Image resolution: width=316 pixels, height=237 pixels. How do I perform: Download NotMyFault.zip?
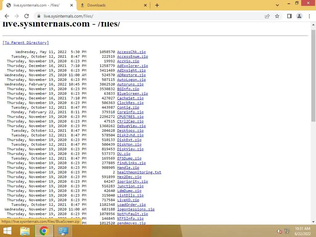point(133,214)
